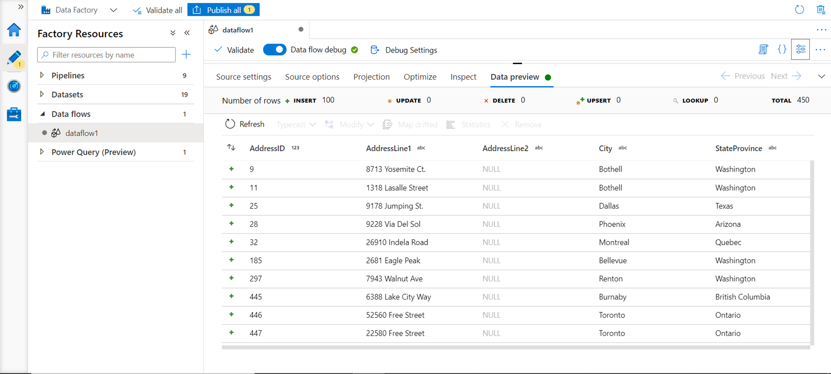
Task: Click the cell '9178 Jumping St.'
Action: coord(394,206)
